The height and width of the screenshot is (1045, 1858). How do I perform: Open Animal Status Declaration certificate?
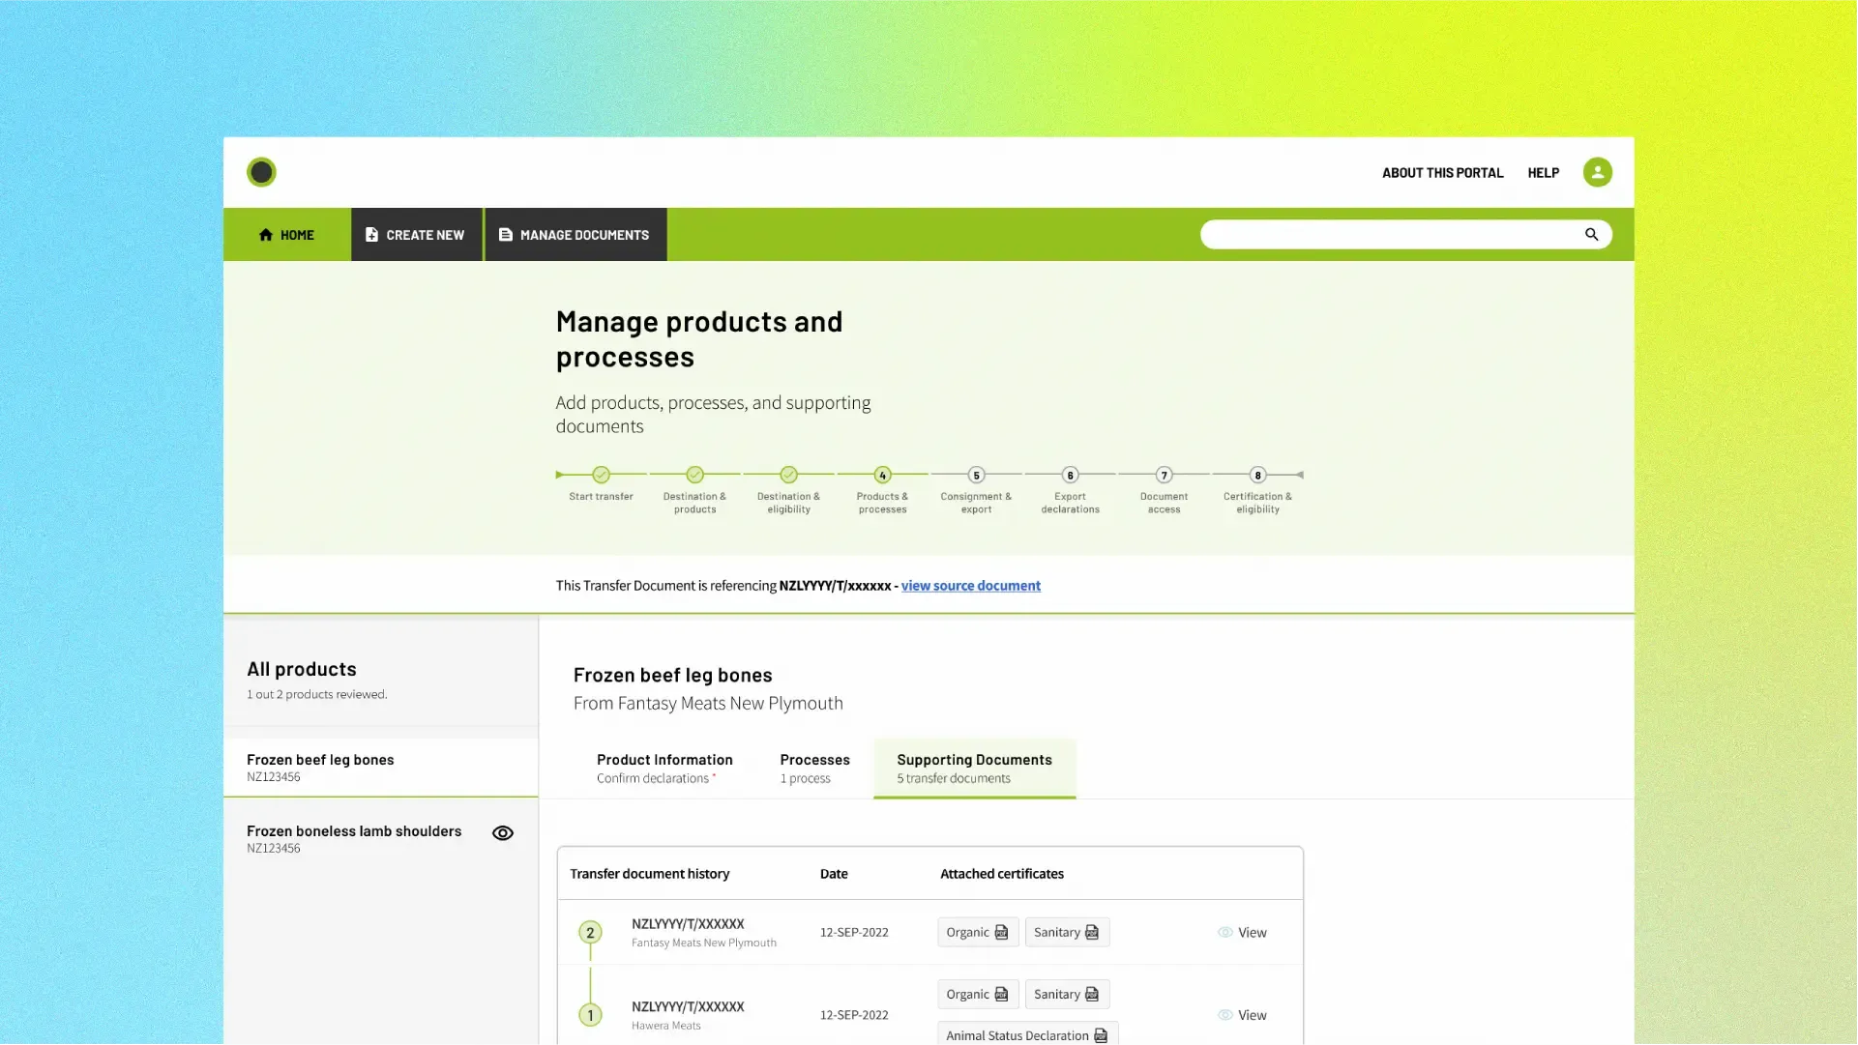click(1026, 1035)
